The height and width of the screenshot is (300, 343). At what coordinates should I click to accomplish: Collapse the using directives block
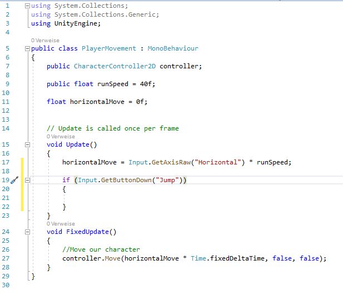(x=27, y=6)
